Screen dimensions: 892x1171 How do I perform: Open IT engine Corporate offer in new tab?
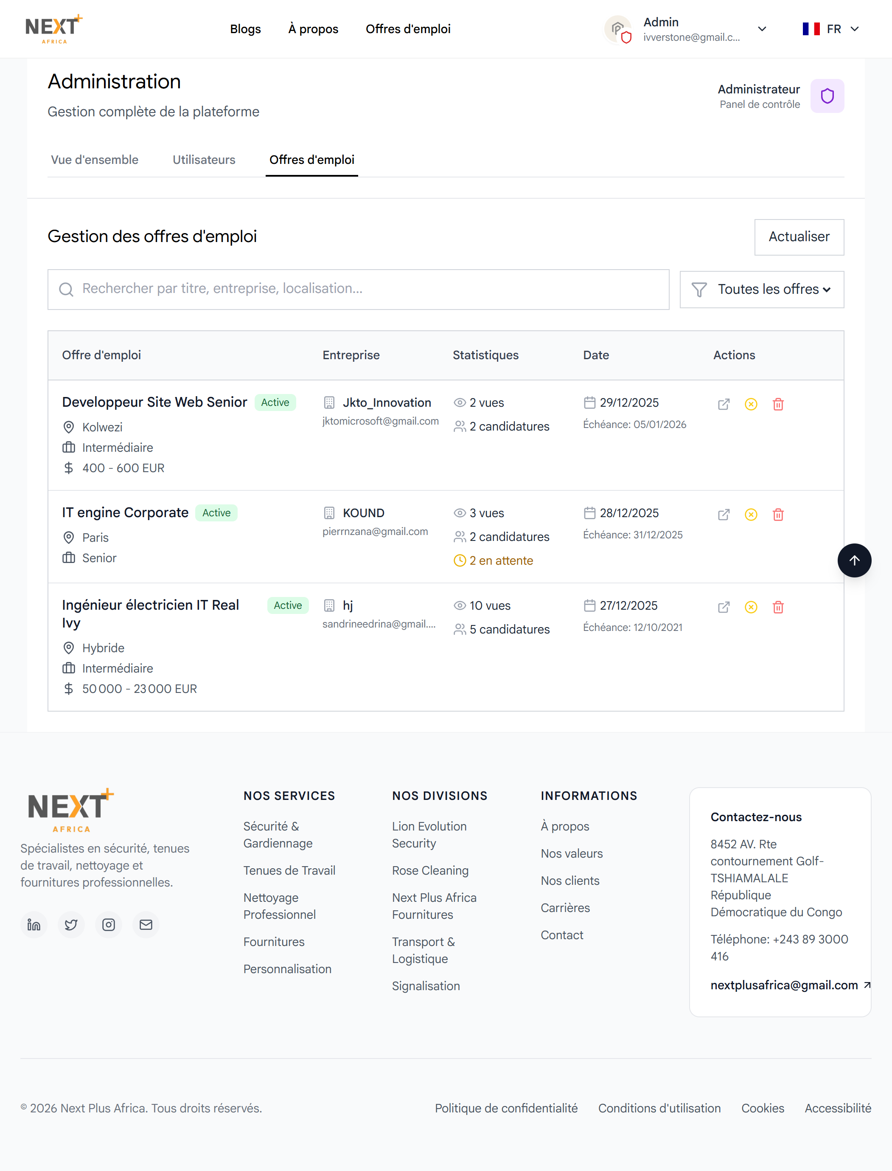tap(723, 515)
